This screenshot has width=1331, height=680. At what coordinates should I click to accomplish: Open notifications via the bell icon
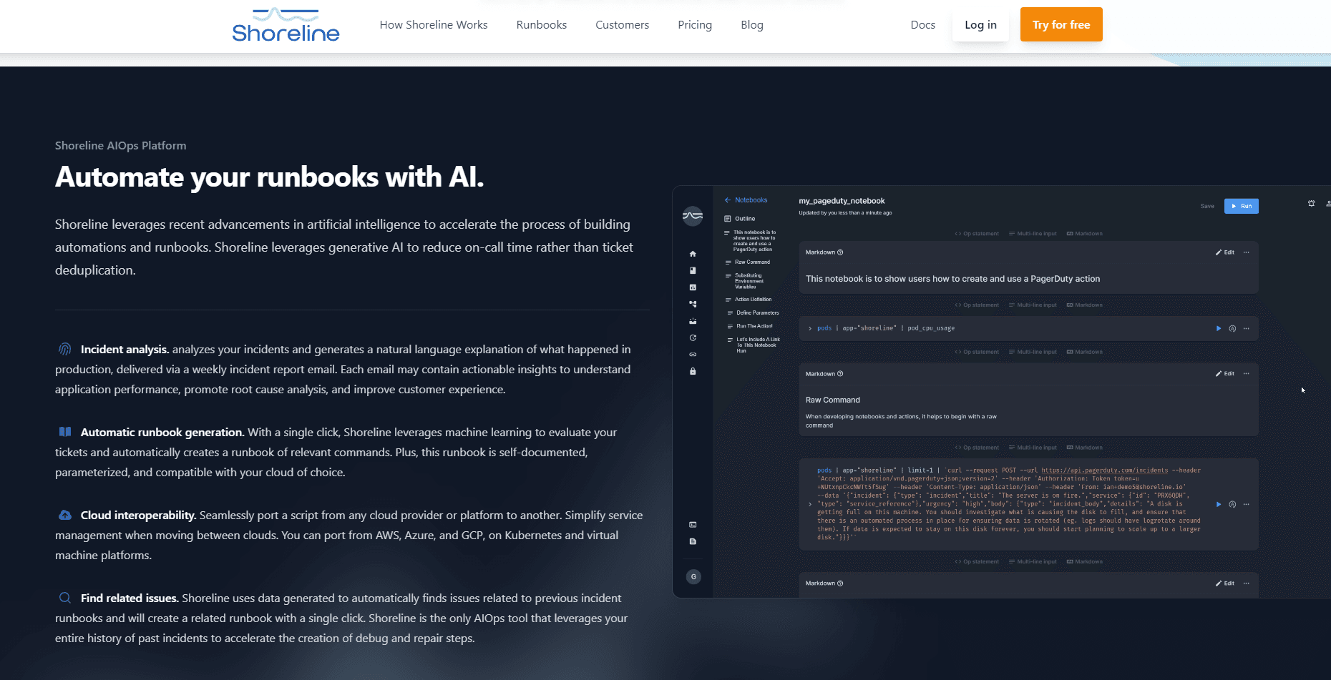click(1312, 203)
